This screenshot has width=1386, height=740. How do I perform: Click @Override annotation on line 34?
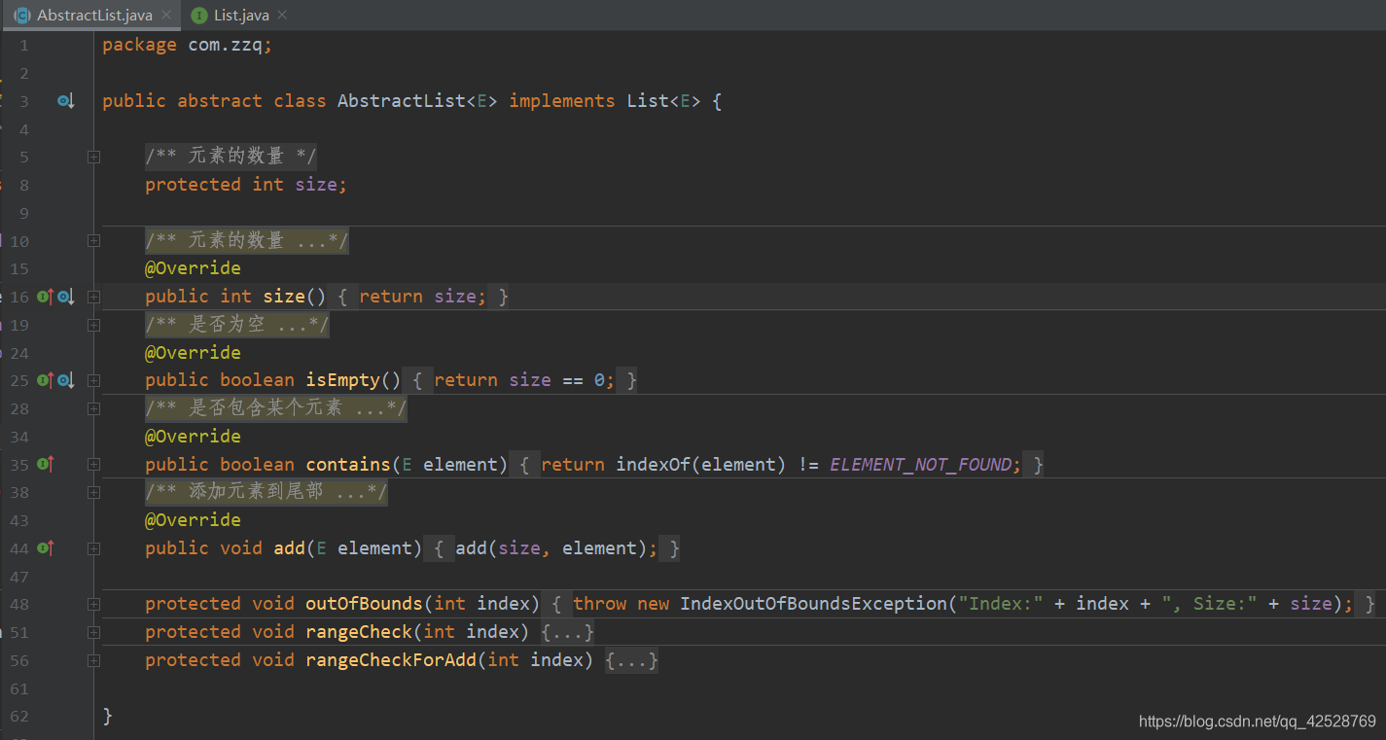(193, 437)
